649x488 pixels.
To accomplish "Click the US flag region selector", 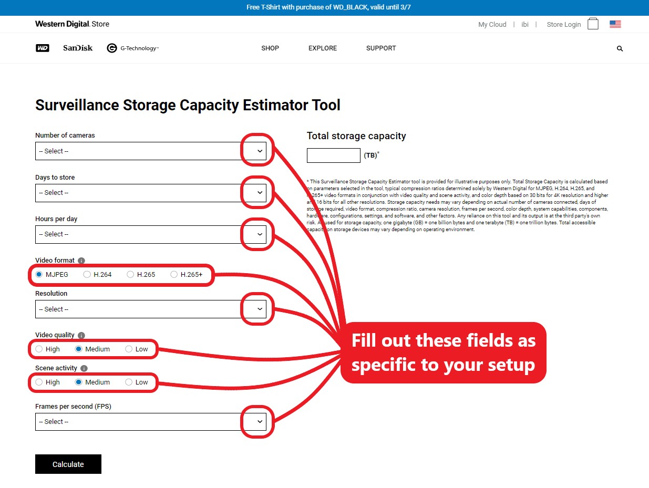I will pos(615,24).
